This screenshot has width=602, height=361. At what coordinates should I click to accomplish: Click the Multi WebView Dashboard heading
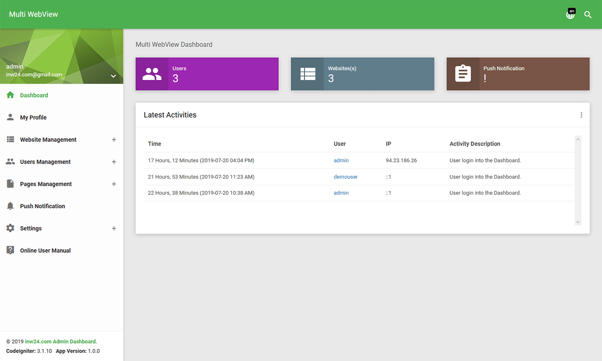pos(174,45)
